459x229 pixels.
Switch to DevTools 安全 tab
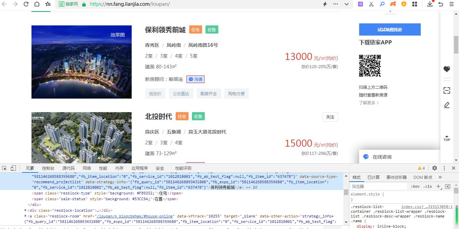[x=160, y=168]
